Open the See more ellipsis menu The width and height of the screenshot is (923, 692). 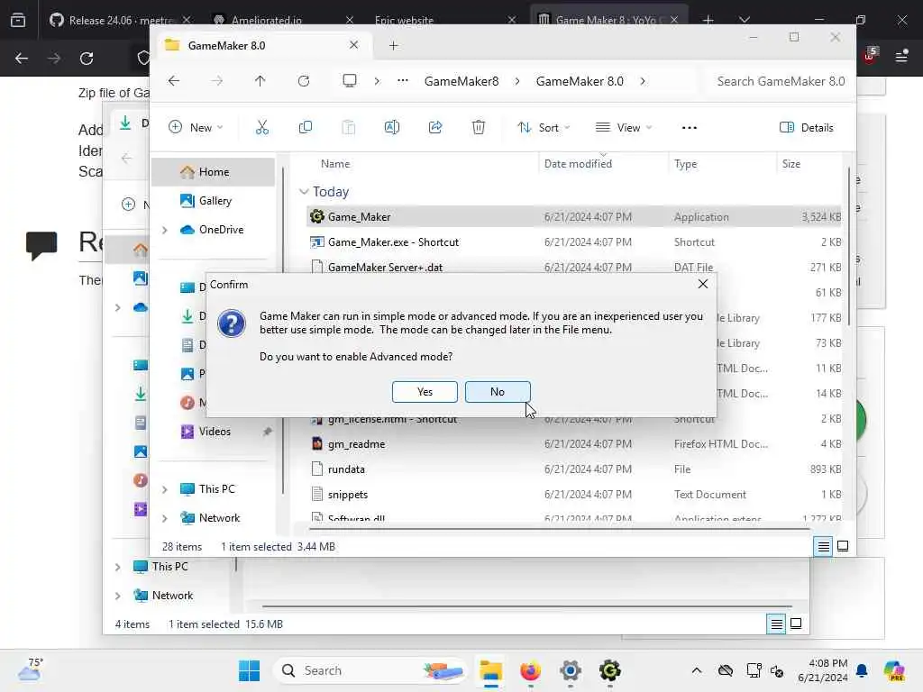(690, 127)
